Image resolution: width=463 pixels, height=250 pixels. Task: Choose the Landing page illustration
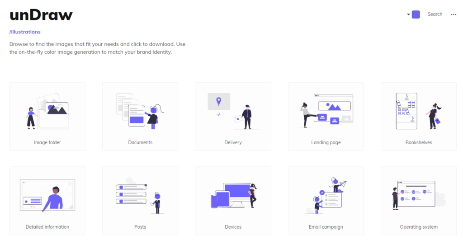tap(326, 111)
